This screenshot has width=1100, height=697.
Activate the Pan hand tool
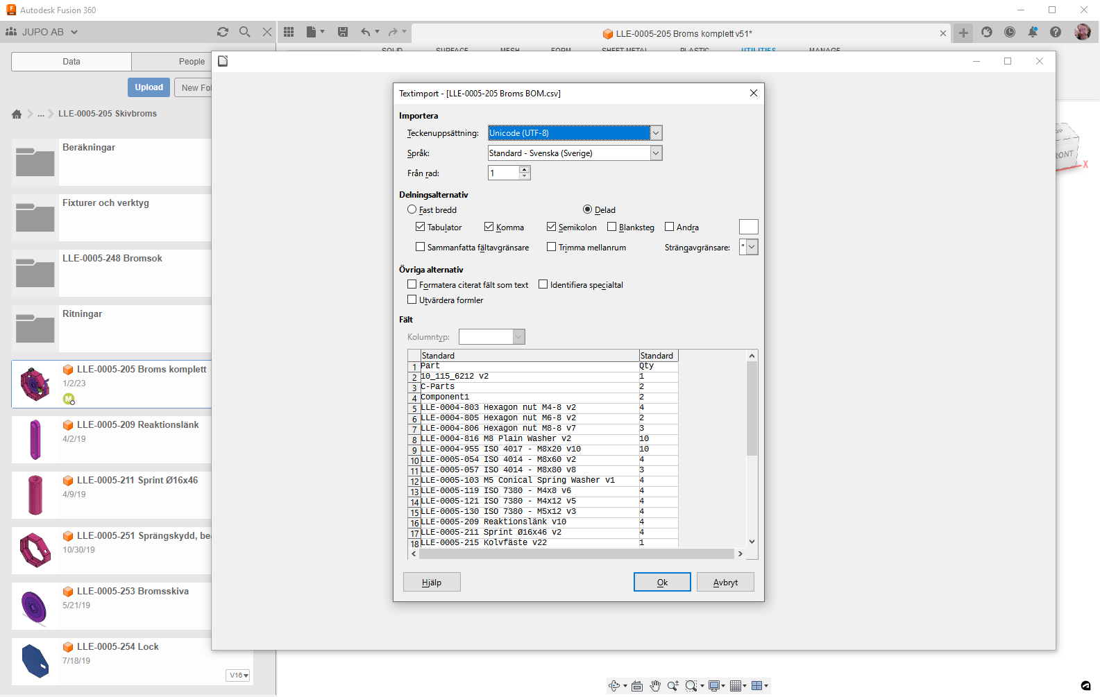coord(655,686)
